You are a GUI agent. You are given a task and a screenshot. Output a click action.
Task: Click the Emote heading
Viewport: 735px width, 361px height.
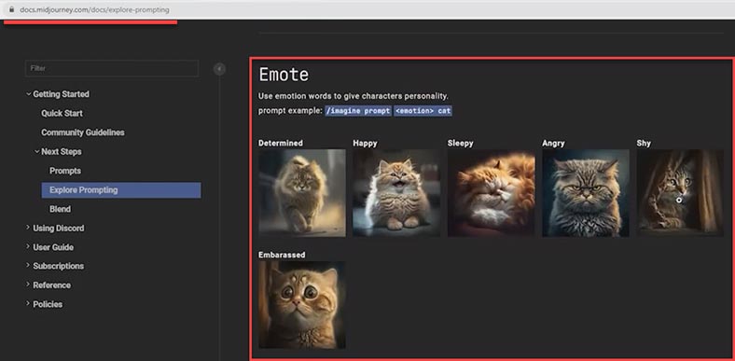tap(284, 75)
